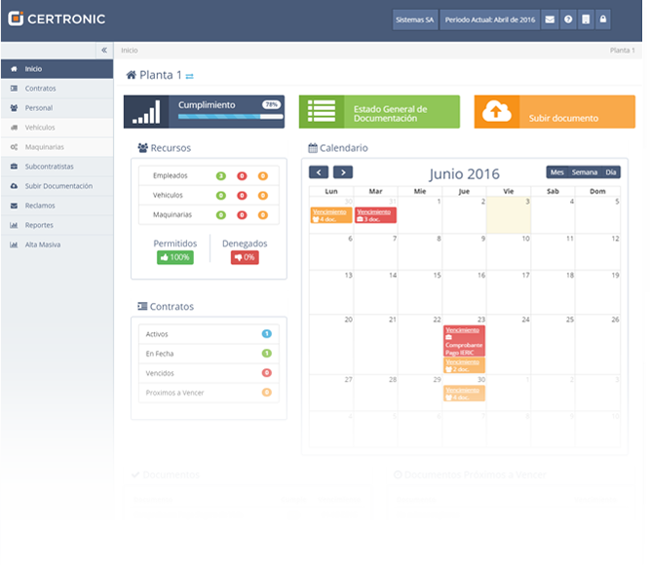Go to next month in calendar

click(x=342, y=172)
